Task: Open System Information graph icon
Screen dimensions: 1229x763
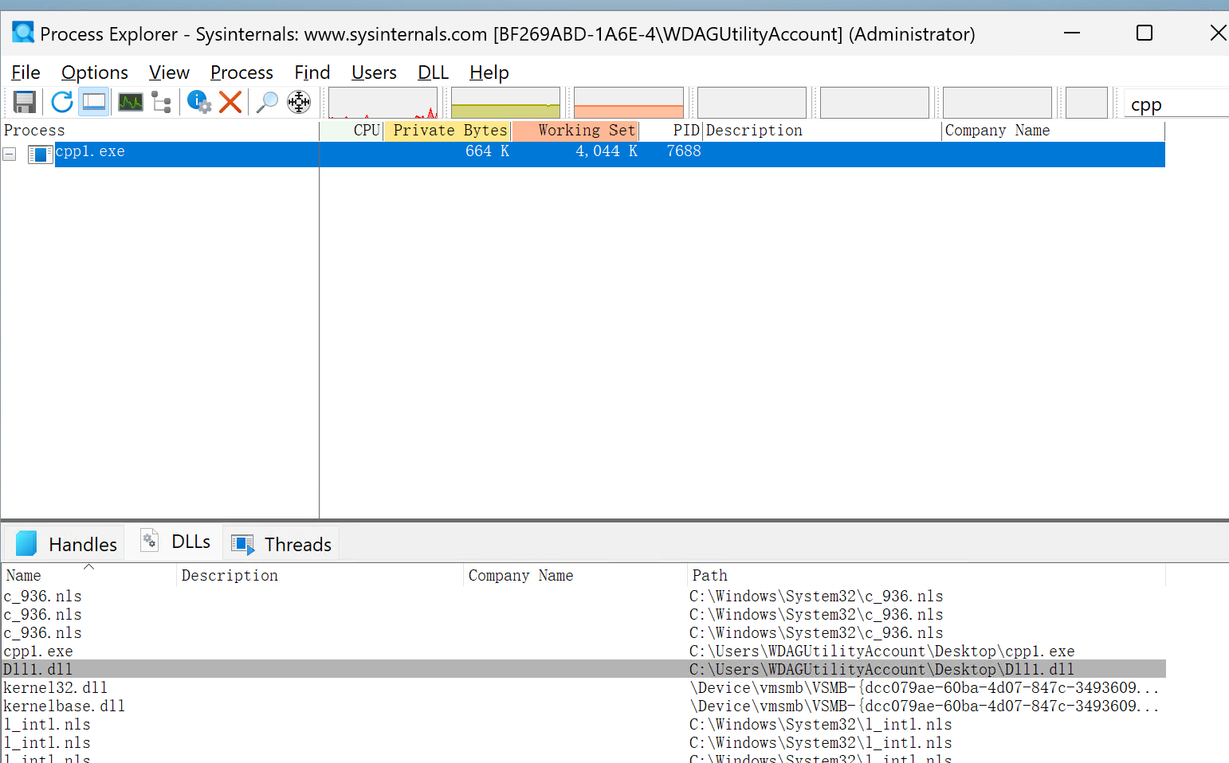Action: [x=131, y=102]
